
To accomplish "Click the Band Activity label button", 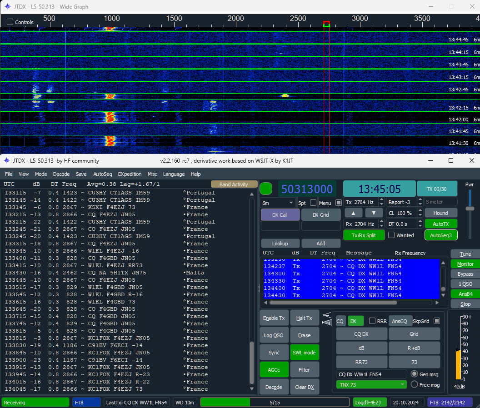I will point(234,184).
